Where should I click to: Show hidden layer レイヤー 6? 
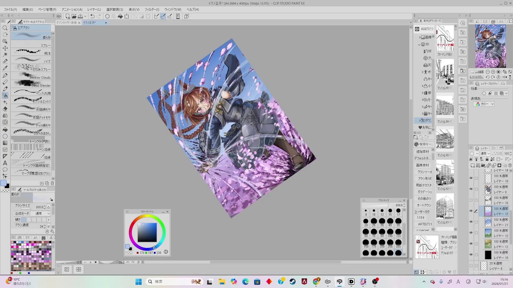(x=471, y=266)
